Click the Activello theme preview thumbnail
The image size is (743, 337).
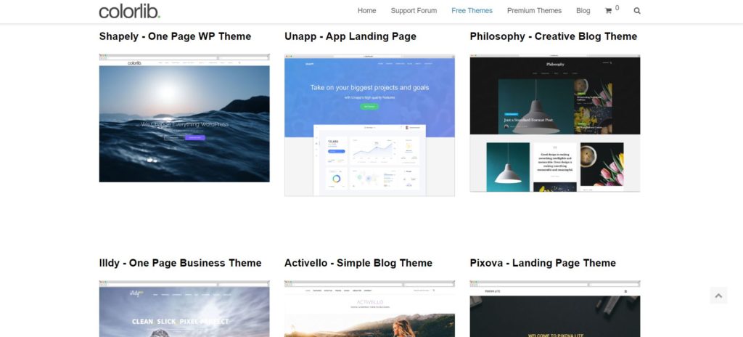pyautogui.click(x=369, y=309)
